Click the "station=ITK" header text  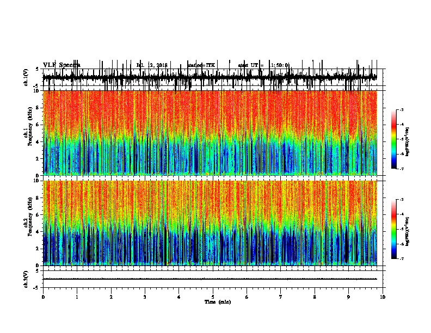(x=201, y=65)
